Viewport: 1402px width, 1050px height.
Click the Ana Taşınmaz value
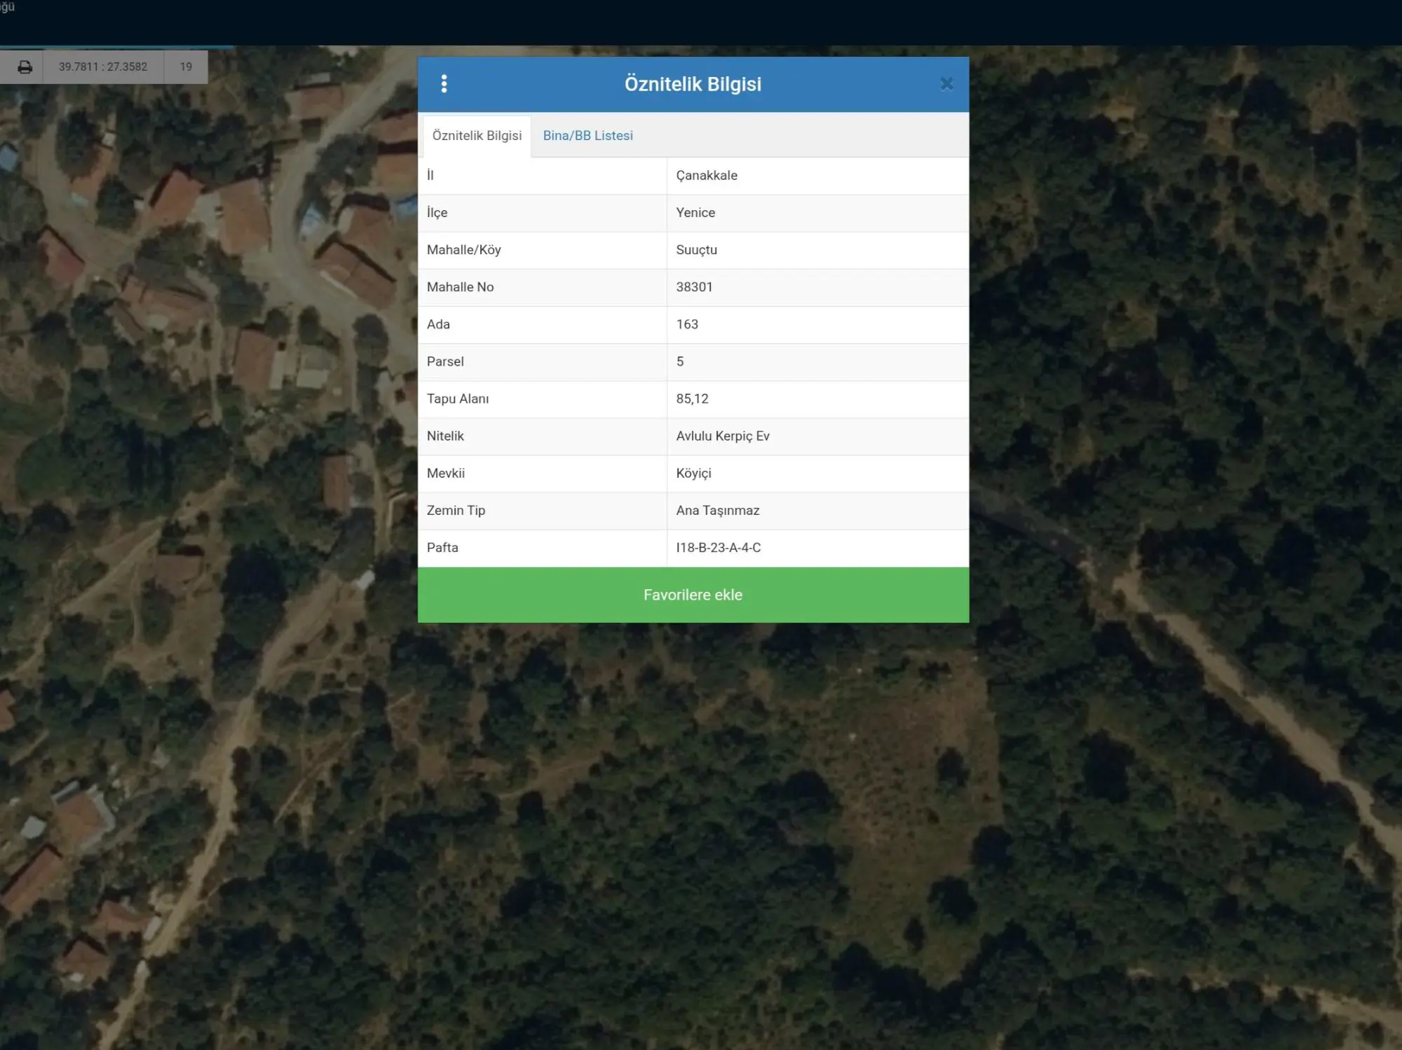(718, 511)
